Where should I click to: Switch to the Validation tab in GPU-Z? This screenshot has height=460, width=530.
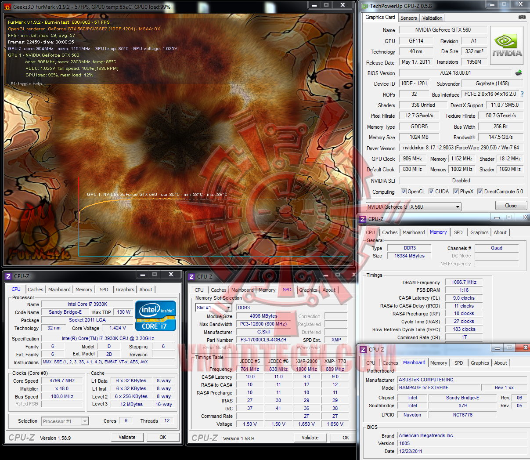(432, 18)
